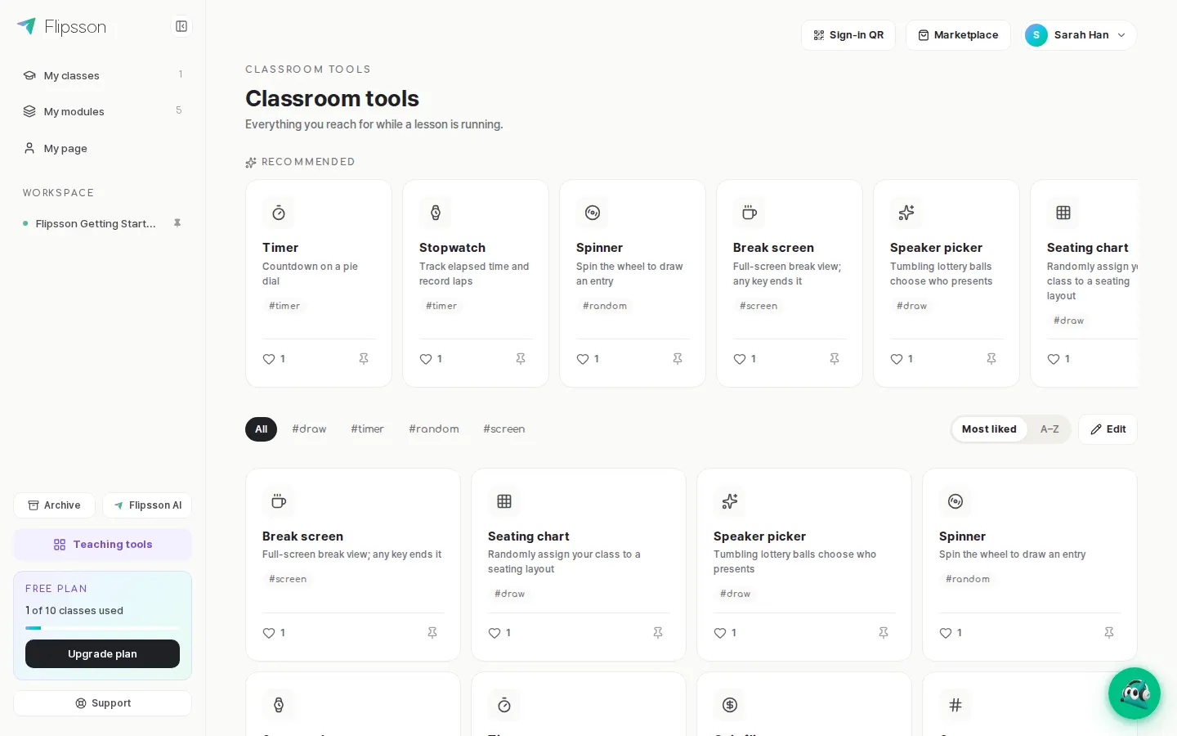This screenshot has width=1177, height=736.
Task: Like the Break screen card in the grid
Action: click(274, 633)
